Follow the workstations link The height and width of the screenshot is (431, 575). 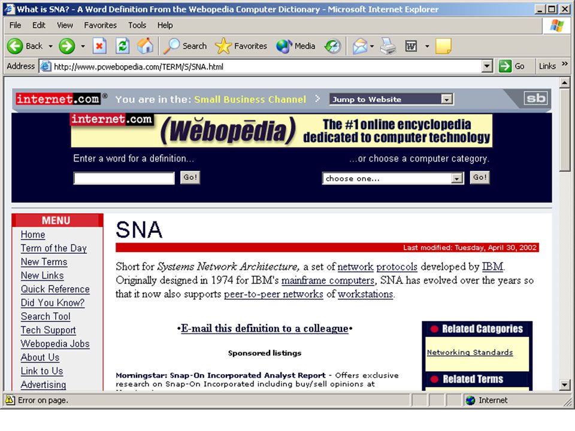pyautogui.click(x=365, y=294)
